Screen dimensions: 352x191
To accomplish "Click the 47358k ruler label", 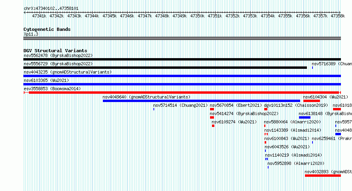I will coord(338,16).
